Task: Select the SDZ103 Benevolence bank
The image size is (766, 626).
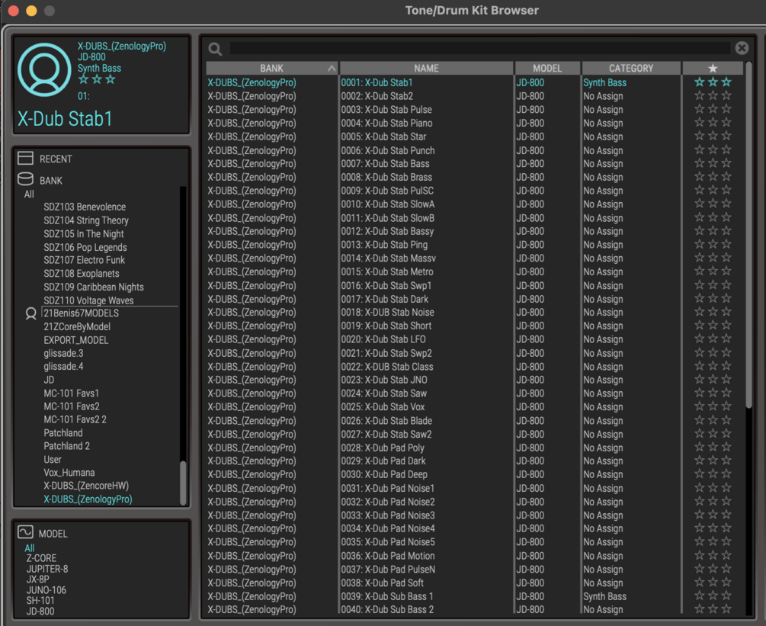Action: coord(85,207)
